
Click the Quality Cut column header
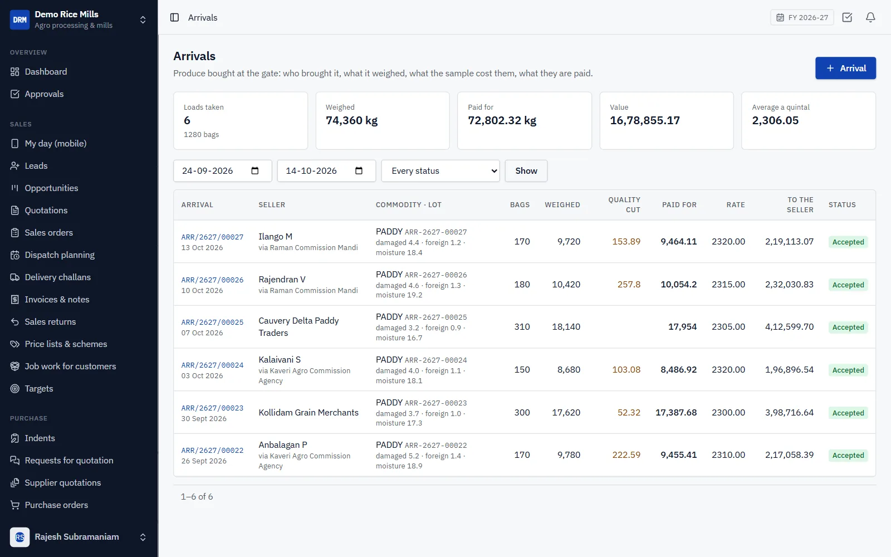click(624, 205)
